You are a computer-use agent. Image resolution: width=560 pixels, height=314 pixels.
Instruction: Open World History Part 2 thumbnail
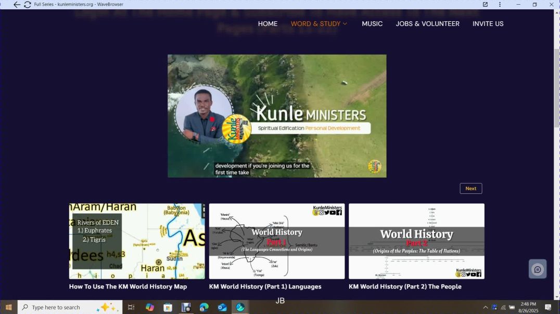click(x=416, y=241)
